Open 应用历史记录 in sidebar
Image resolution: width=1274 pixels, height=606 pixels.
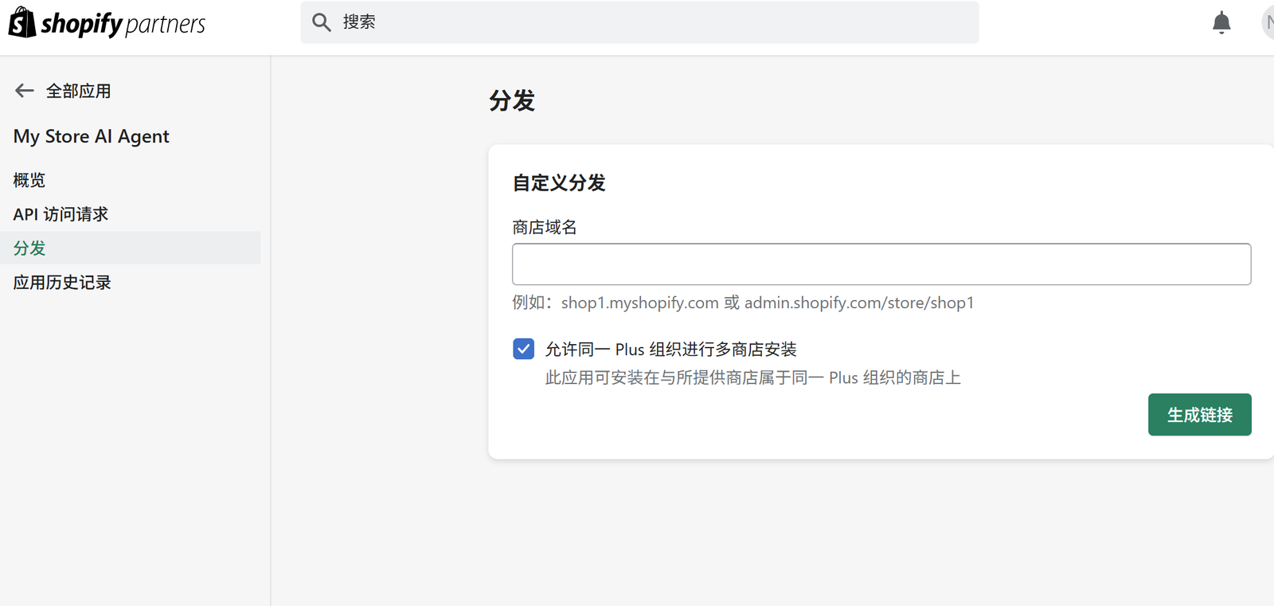click(62, 283)
